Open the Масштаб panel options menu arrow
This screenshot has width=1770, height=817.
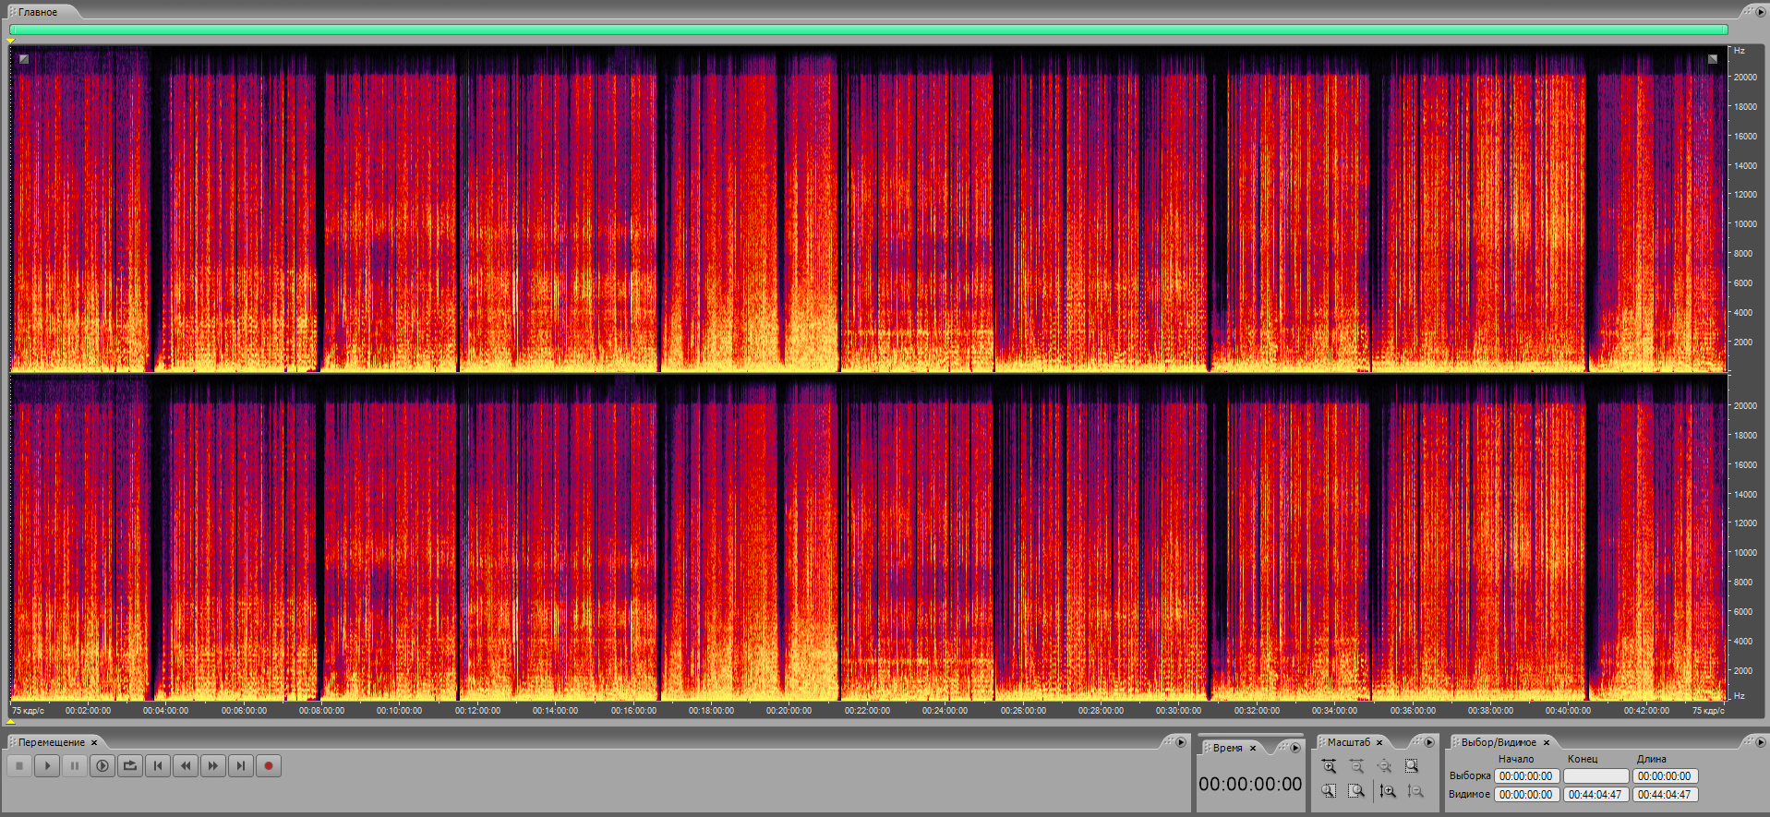coord(1429,742)
